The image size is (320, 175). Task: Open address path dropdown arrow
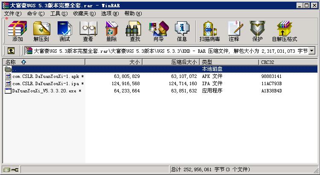coord(312,51)
